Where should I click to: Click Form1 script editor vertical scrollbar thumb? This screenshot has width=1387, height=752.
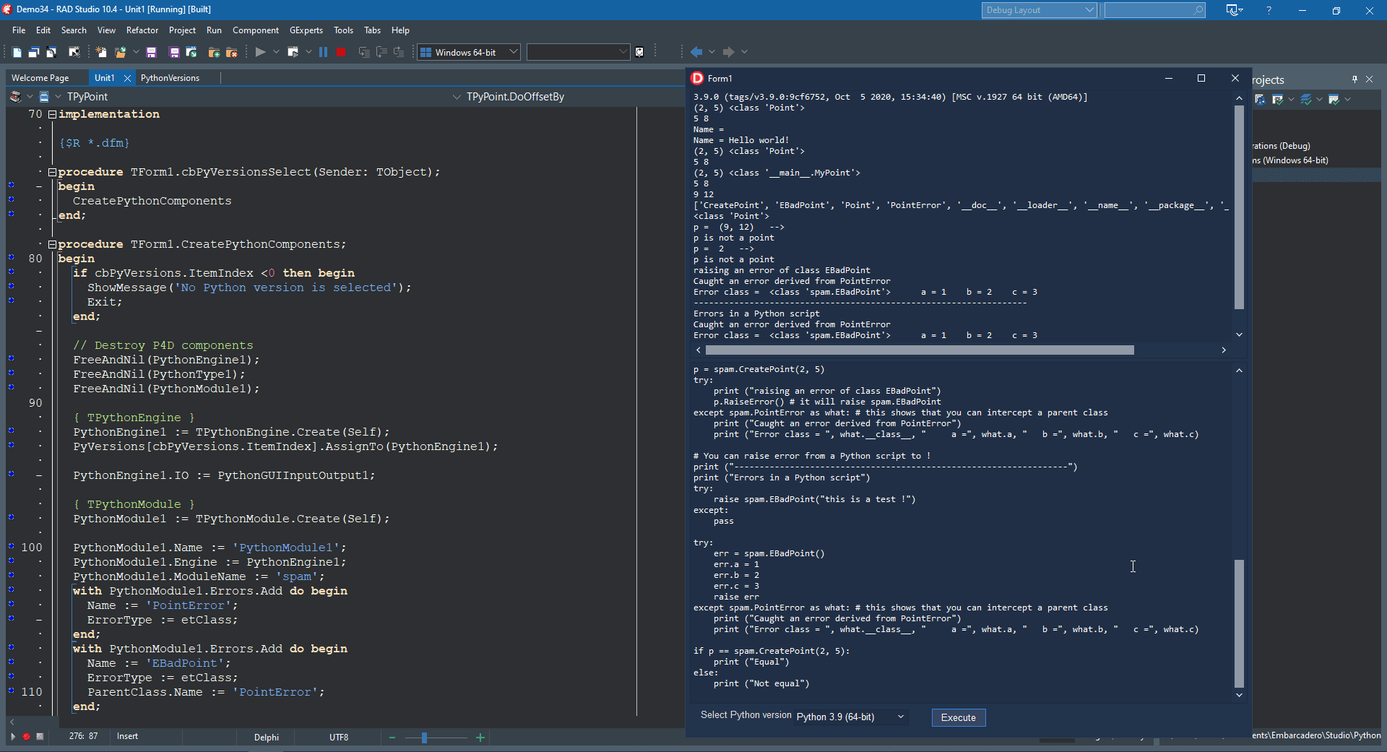pos(1240,623)
